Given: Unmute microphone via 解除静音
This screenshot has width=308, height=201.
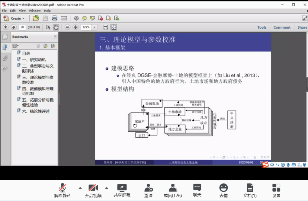Looking at the screenshot, I should tap(63, 190).
